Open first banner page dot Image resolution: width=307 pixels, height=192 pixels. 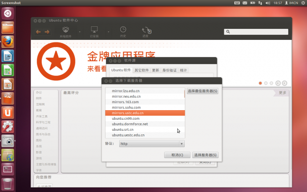point(260,83)
